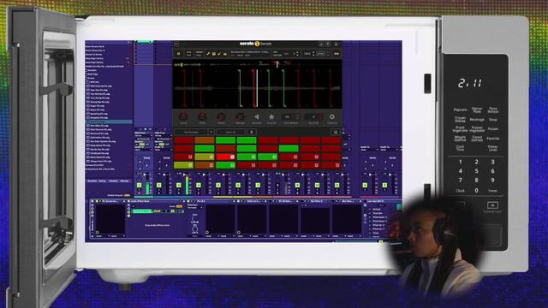Toggle the Favourite star icon
The height and width of the screenshot is (308, 548).
pyautogui.click(x=271, y=116)
